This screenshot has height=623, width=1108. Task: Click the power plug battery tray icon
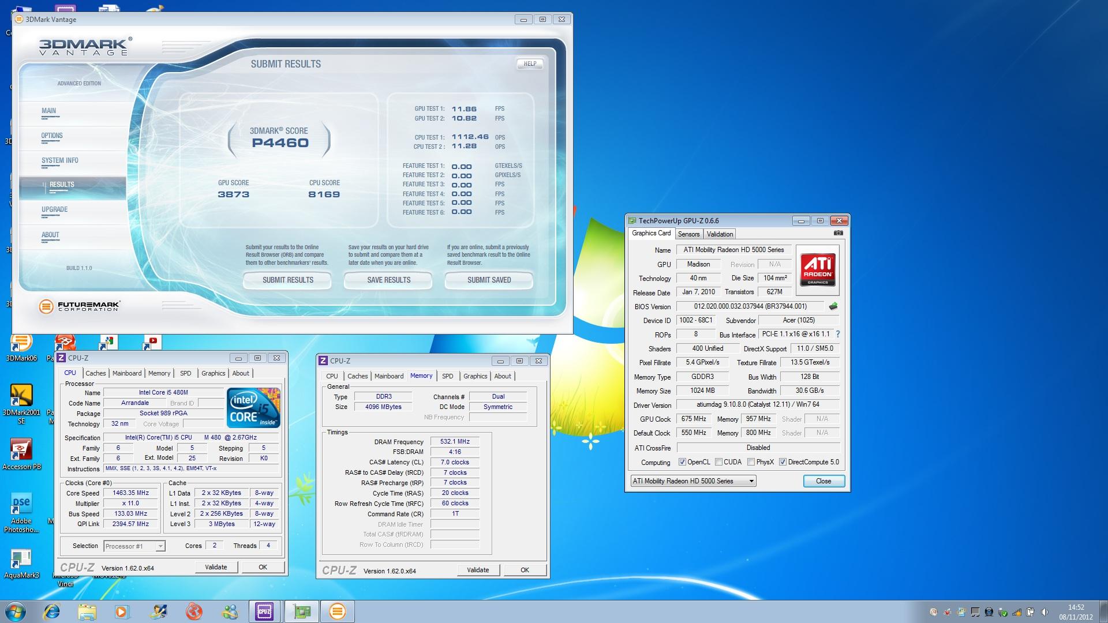pyautogui.click(x=1031, y=612)
